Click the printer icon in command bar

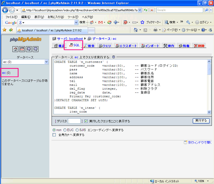(156, 30)
